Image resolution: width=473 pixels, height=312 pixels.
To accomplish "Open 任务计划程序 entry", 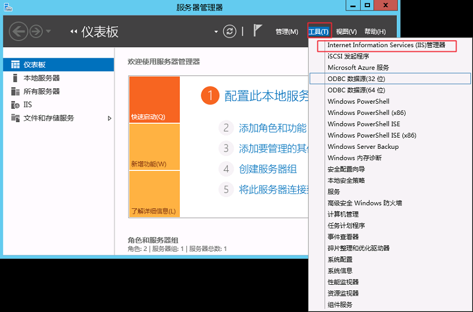I will [346, 225].
